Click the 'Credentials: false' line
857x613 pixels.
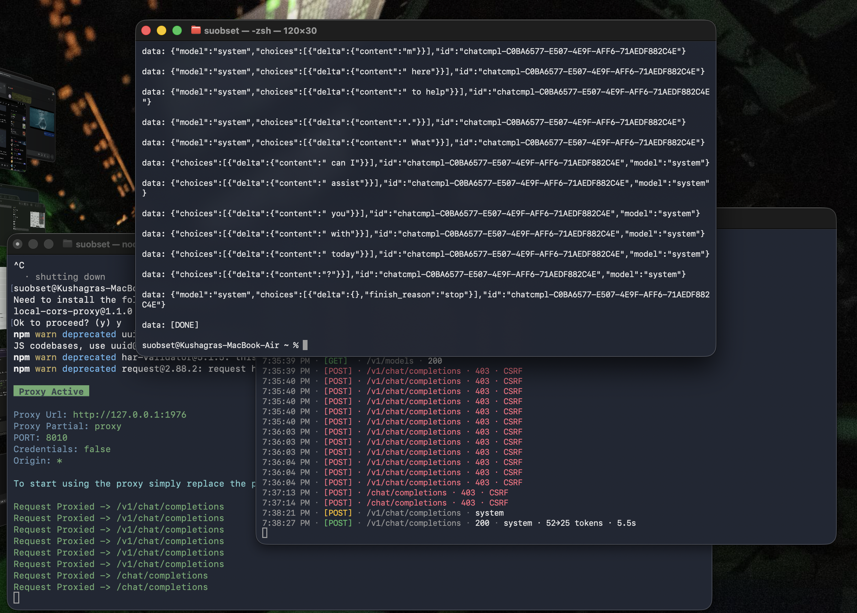pyautogui.click(x=62, y=449)
